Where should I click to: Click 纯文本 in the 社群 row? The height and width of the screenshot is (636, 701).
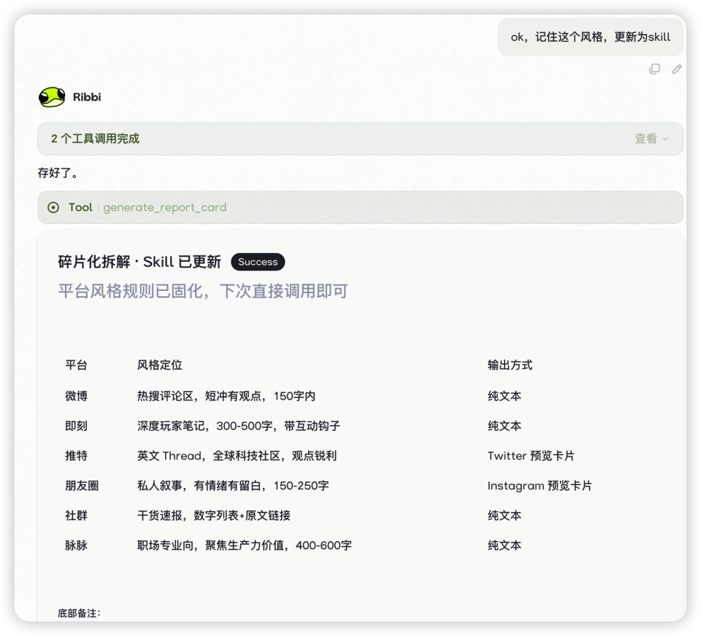click(505, 516)
